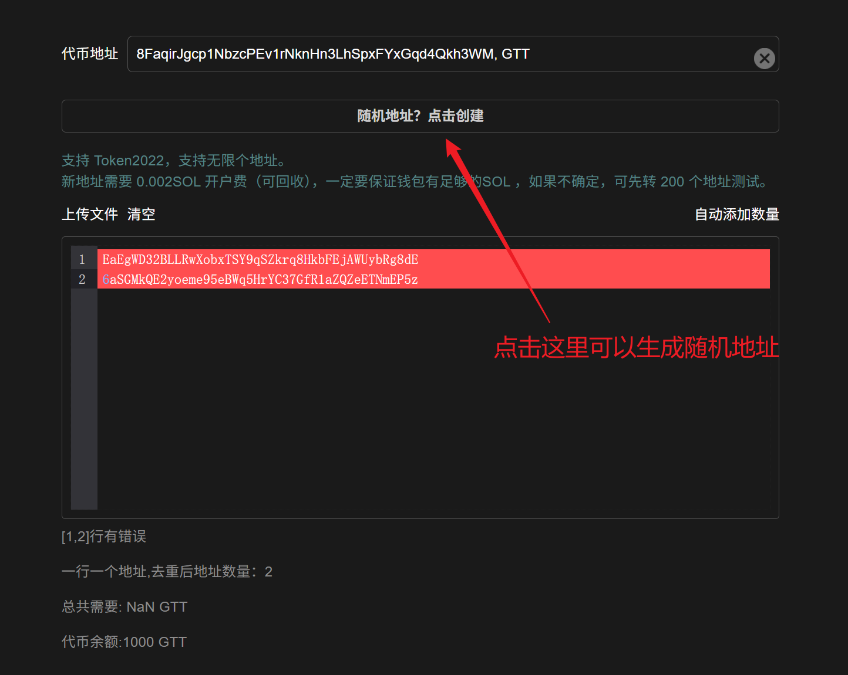Click the 代币余额:1000 GTT balance text

(124, 642)
